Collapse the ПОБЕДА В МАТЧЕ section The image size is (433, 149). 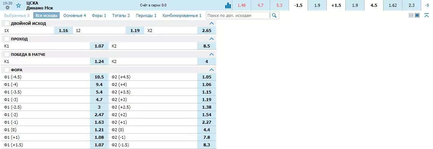(212, 54)
